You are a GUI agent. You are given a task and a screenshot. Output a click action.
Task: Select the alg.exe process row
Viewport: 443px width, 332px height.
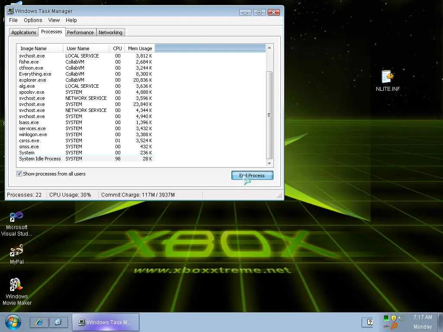coord(86,86)
